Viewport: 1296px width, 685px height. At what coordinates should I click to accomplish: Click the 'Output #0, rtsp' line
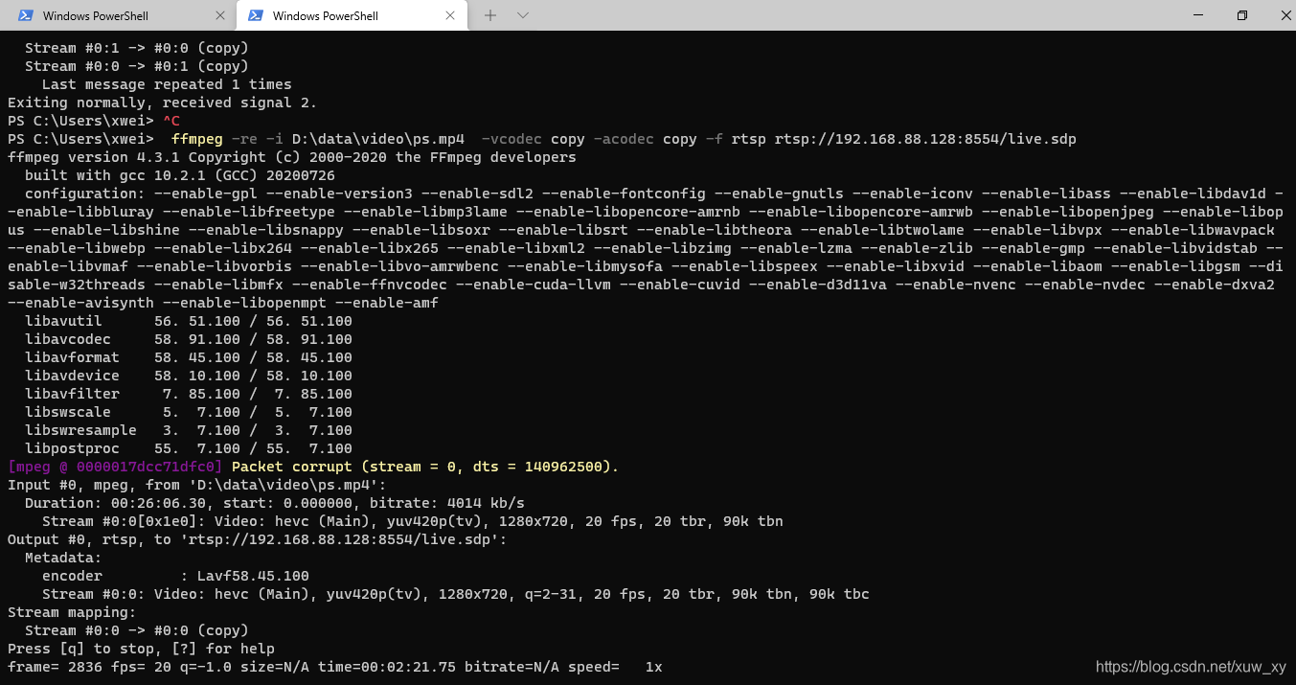[x=257, y=539]
